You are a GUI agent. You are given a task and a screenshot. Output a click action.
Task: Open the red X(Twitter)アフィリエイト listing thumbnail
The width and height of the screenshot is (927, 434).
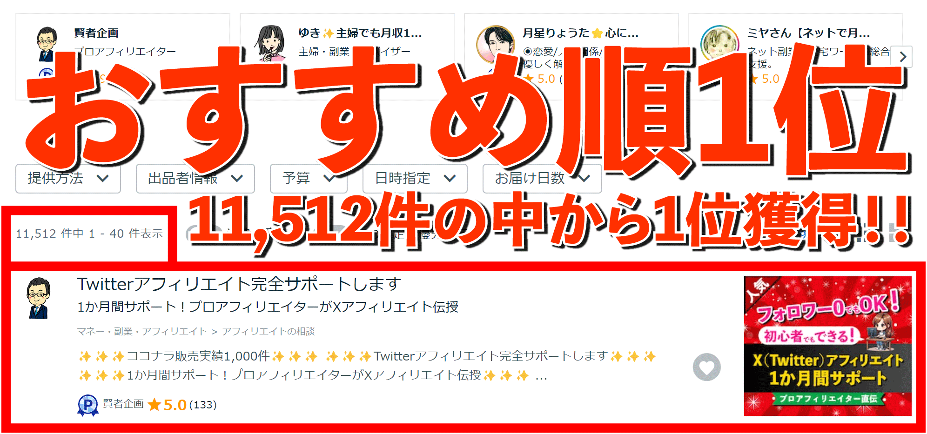pos(827,346)
